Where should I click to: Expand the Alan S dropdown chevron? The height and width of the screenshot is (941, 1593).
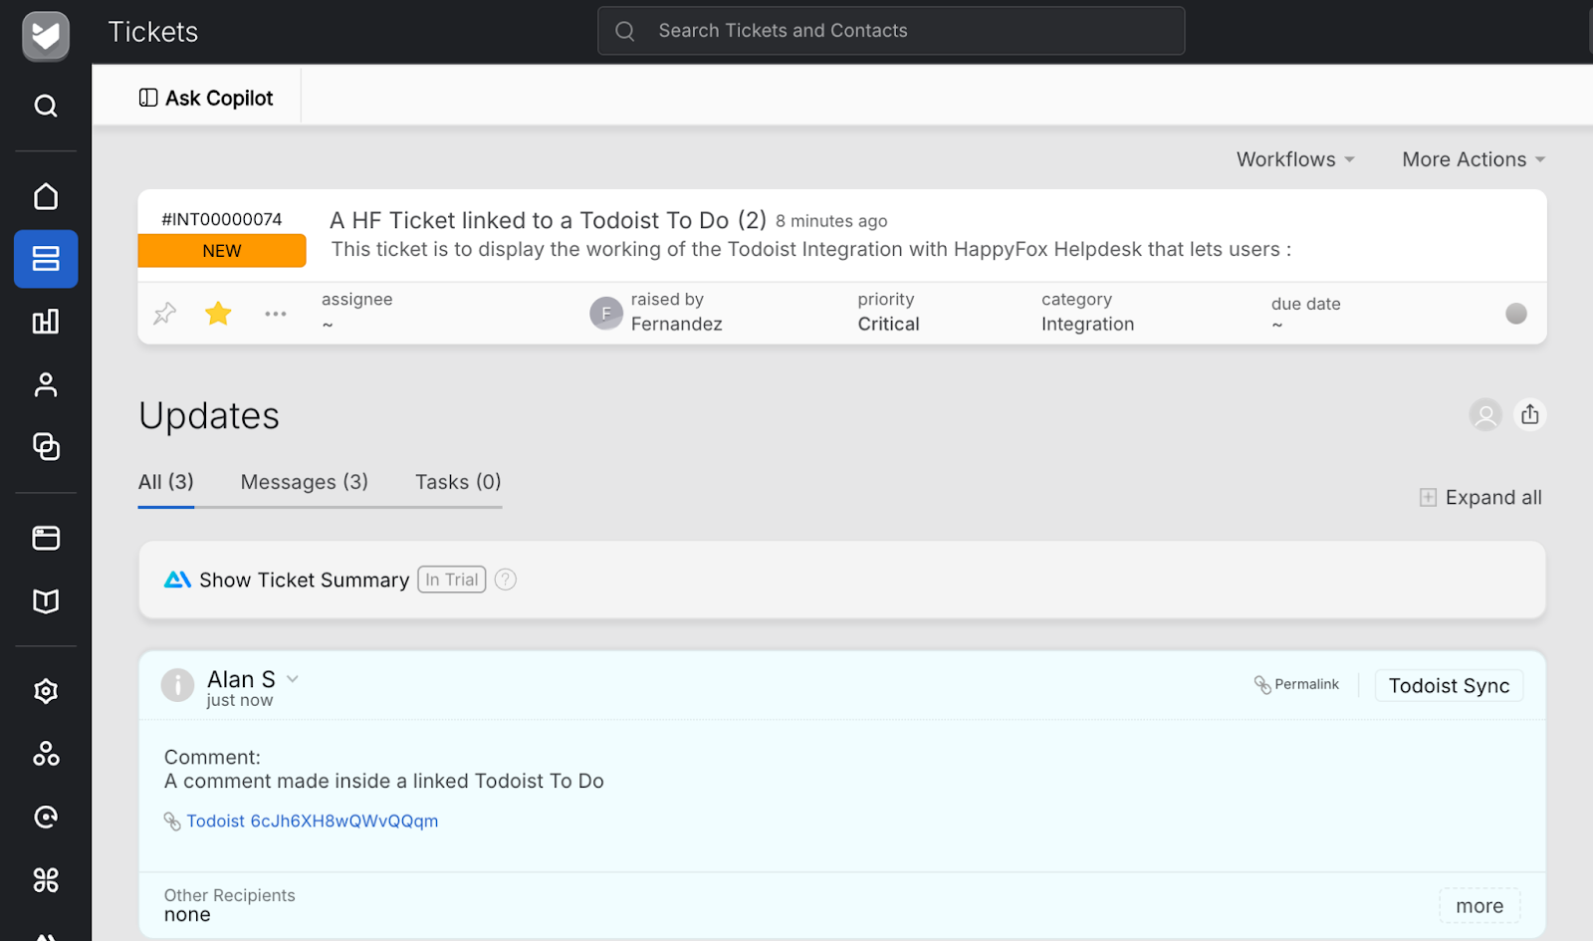(293, 679)
